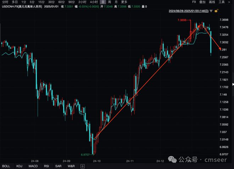Click the overflow arrow after 工具
Image resolution: width=234 pixels, height=169 pixels.
(x=229, y=2)
